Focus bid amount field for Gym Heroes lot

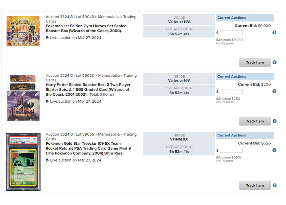(x=231, y=33)
